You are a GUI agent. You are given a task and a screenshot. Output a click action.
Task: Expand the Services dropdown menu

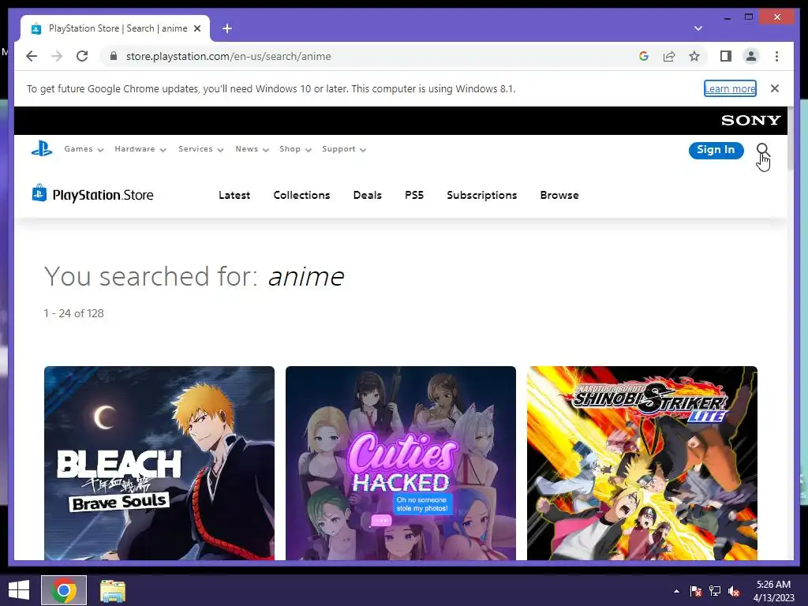click(201, 149)
